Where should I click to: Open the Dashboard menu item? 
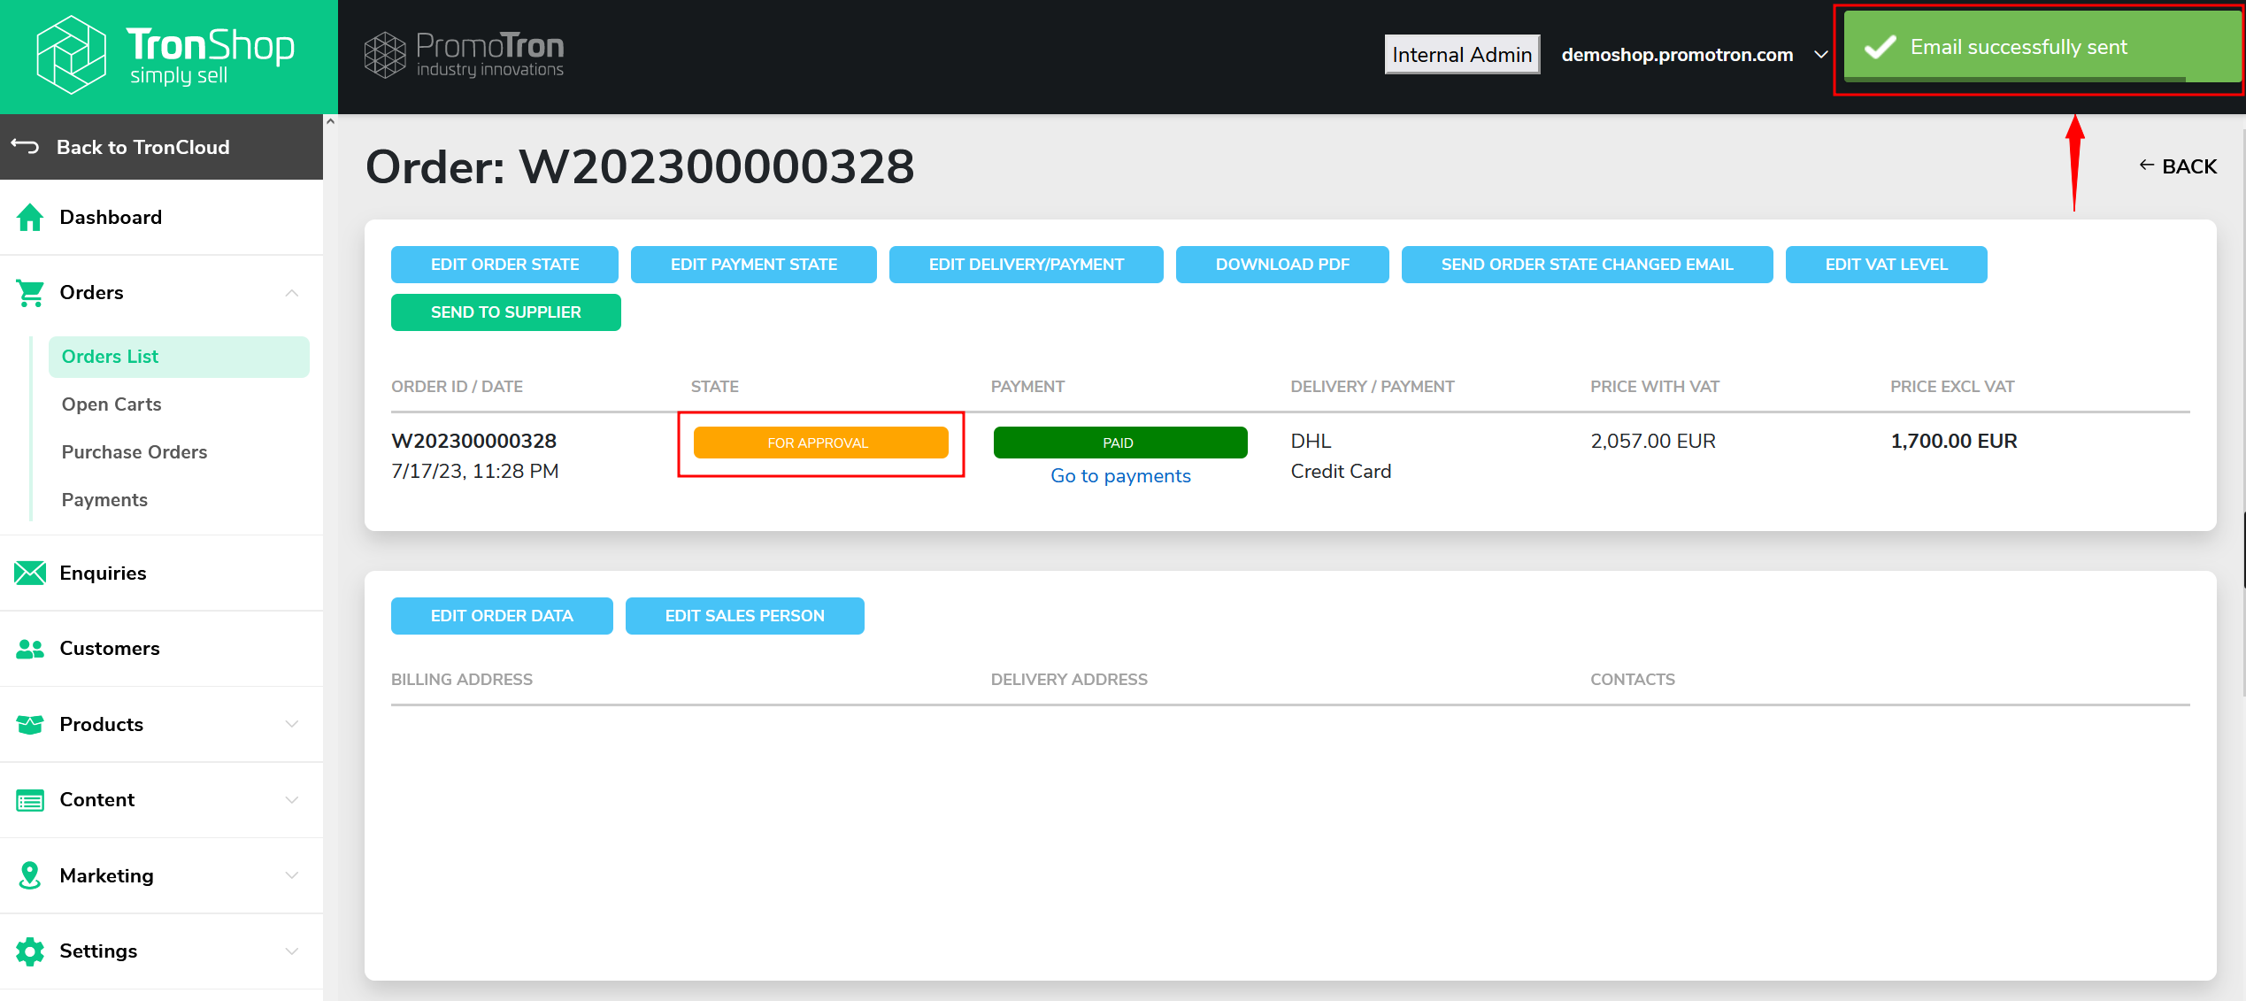161,217
